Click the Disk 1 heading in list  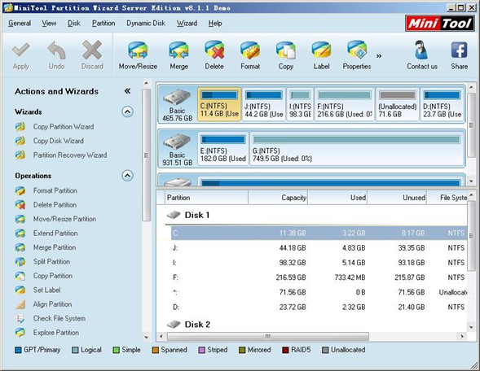pyautogui.click(x=197, y=215)
